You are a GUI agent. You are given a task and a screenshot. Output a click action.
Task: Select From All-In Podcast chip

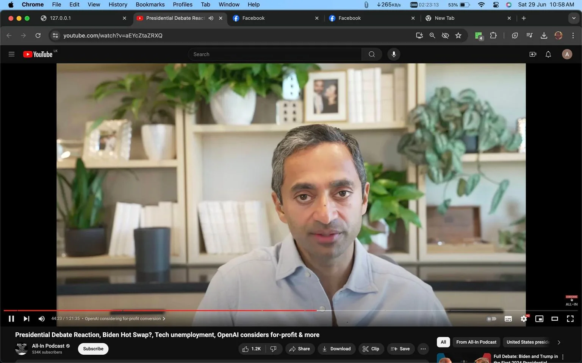click(x=476, y=342)
